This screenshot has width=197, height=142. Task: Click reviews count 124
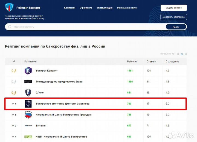point(149,71)
